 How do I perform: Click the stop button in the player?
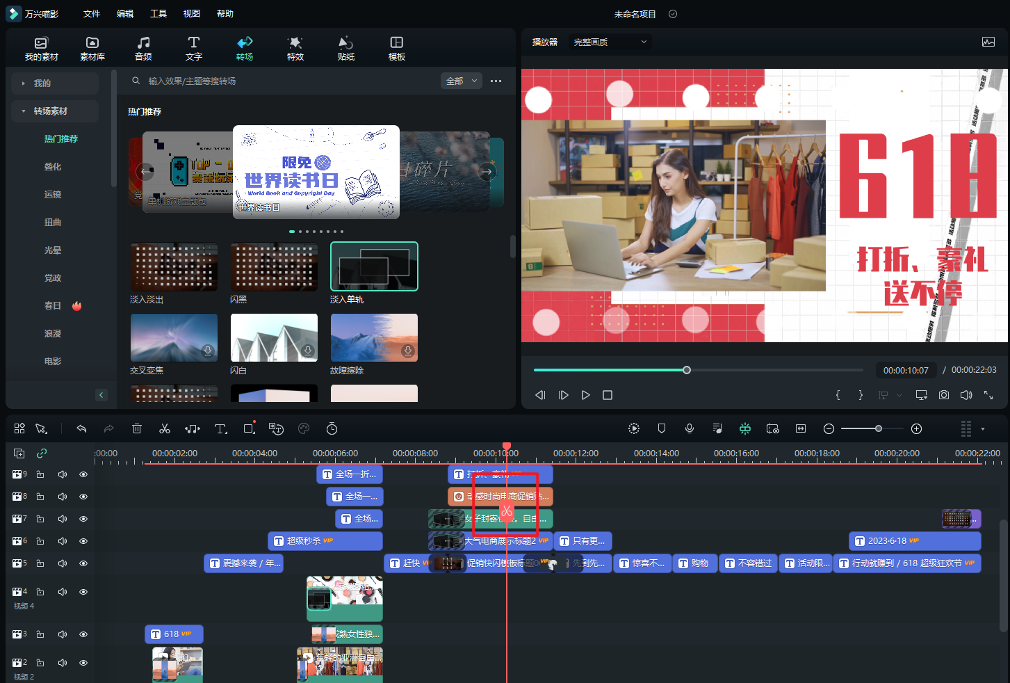608,395
